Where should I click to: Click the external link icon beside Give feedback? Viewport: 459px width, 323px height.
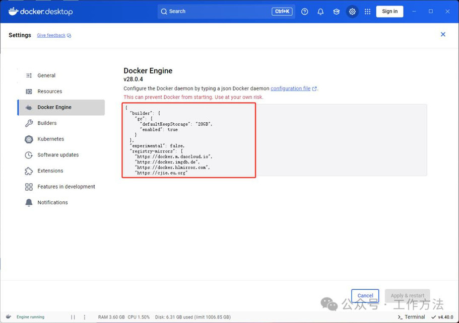point(69,36)
